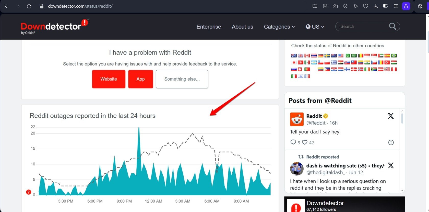Open reader mode book icon

(x=315, y=6)
